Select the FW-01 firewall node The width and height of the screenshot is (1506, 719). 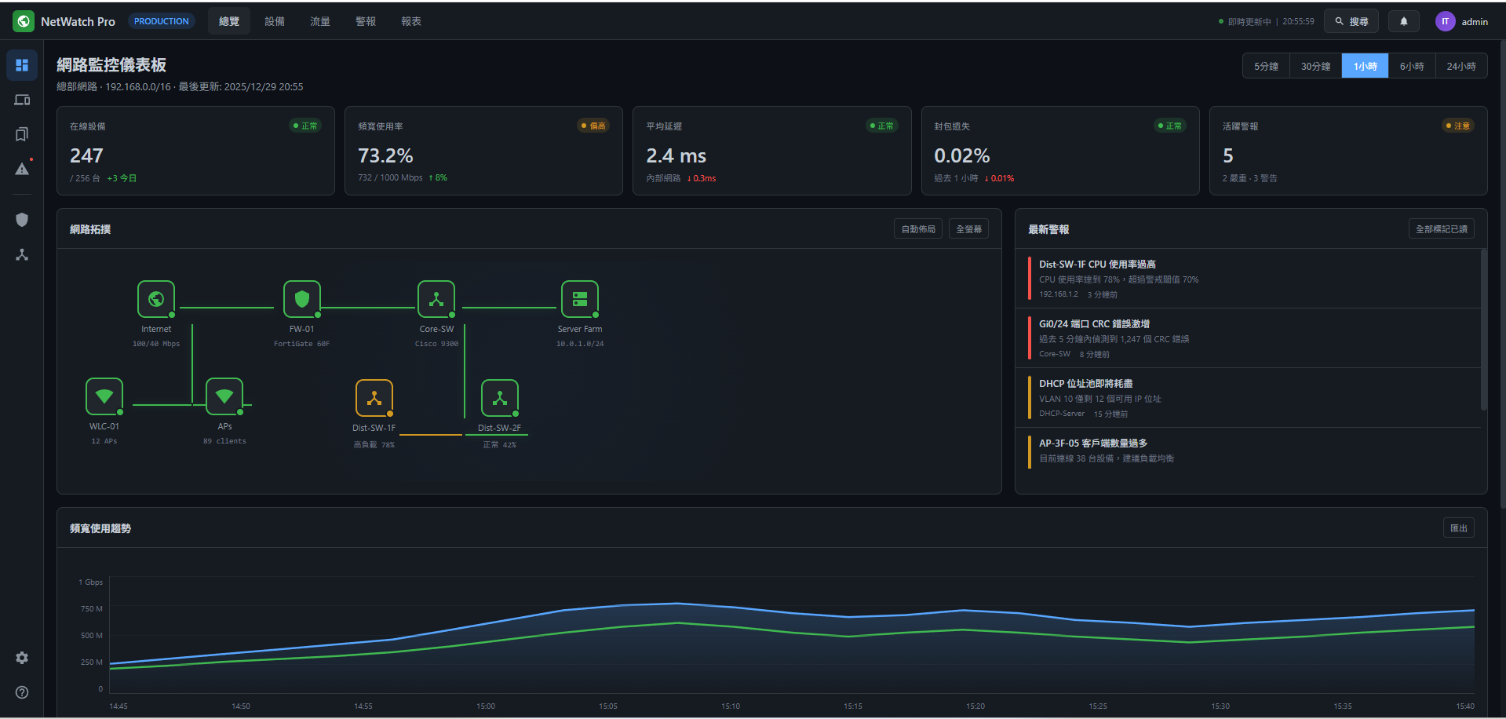pos(301,299)
